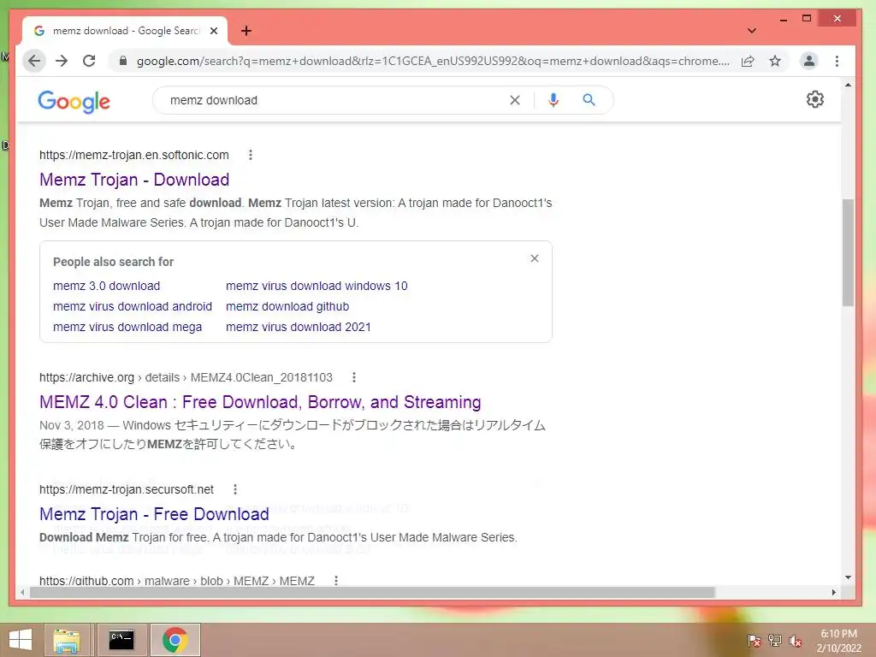The height and width of the screenshot is (657, 876).
Task: Click scroll down arrow of page
Action: [848, 577]
